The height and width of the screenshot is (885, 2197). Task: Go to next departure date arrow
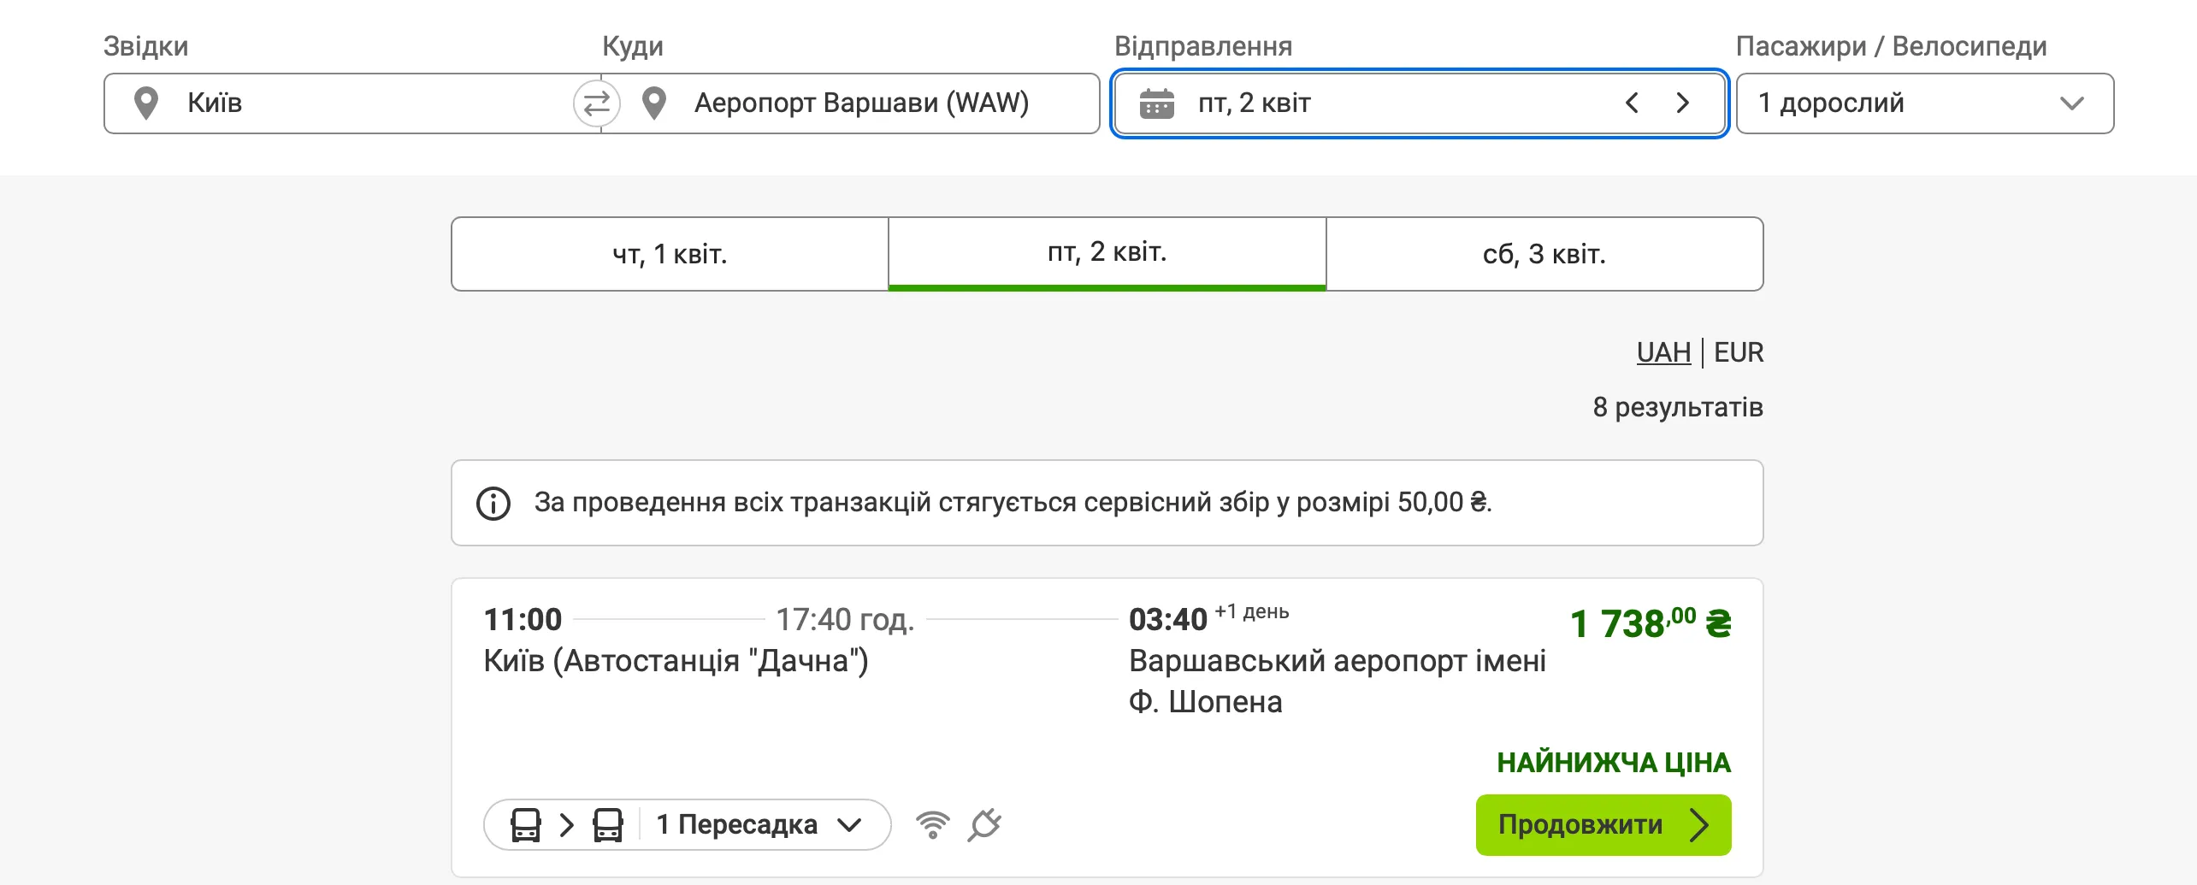pyautogui.click(x=1683, y=103)
